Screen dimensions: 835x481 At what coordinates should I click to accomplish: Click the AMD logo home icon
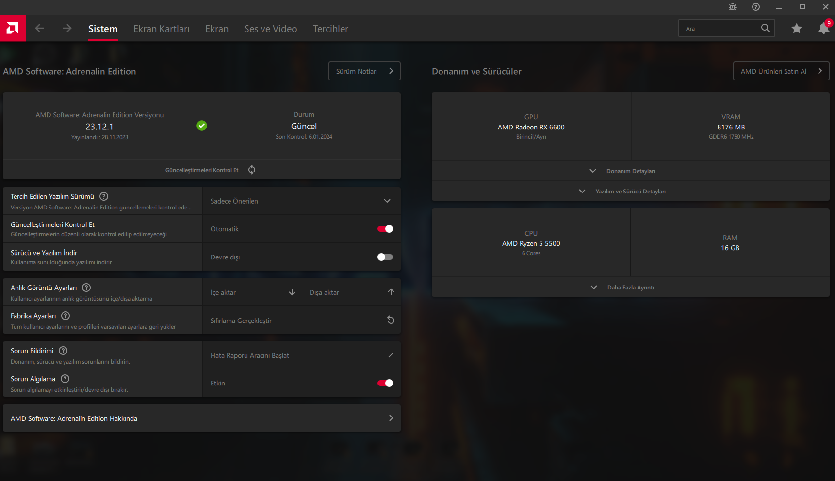coord(13,28)
